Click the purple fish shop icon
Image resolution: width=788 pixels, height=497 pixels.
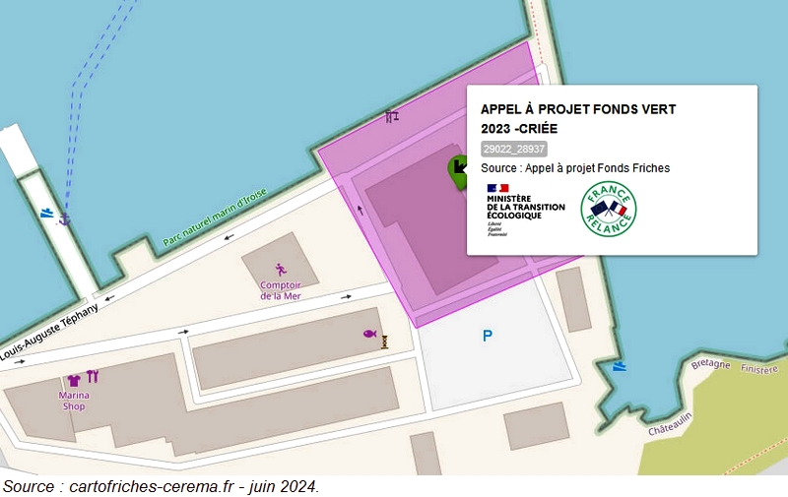[x=369, y=334]
